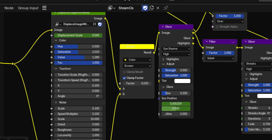Open the Sun Beams glare type dropdown

click(x=176, y=49)
